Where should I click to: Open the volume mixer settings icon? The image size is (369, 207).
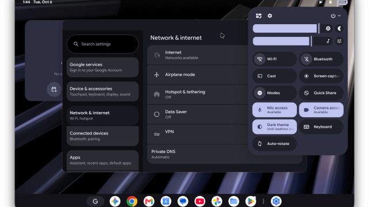pos(340,41)
